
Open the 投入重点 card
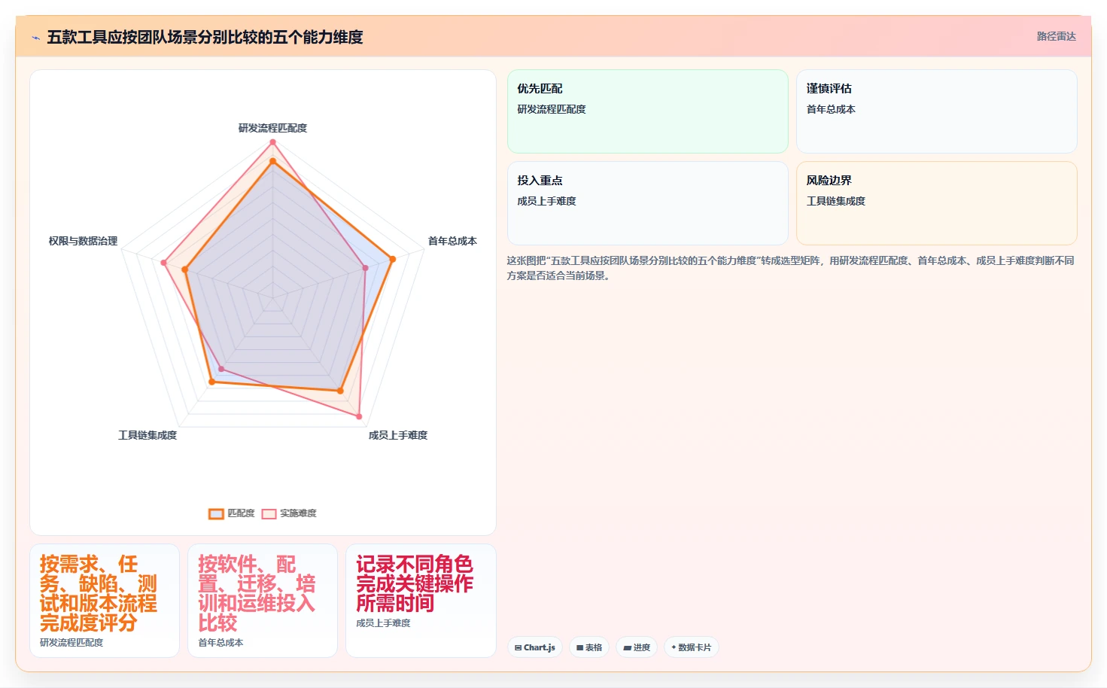[647, 203]
